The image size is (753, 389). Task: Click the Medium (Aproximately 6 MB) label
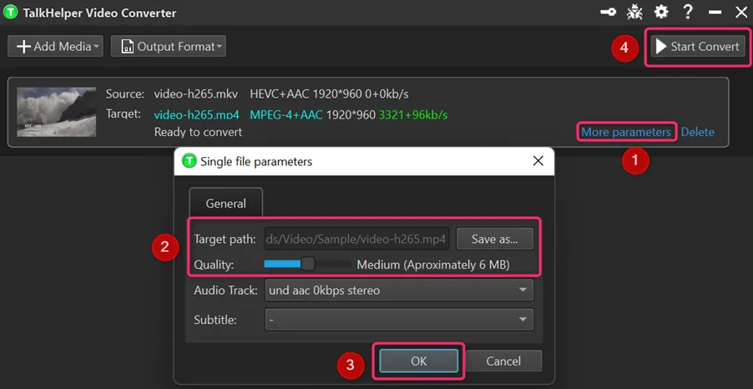(x=433, y=265)
